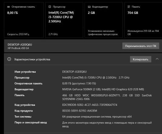Click Установлено несколько графических процессоров text

103,33
